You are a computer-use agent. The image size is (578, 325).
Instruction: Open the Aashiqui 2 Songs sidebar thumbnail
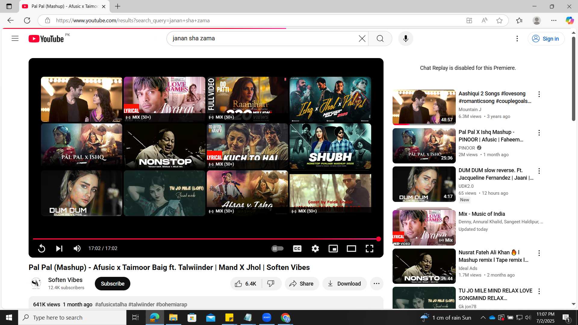pos(424,107)
